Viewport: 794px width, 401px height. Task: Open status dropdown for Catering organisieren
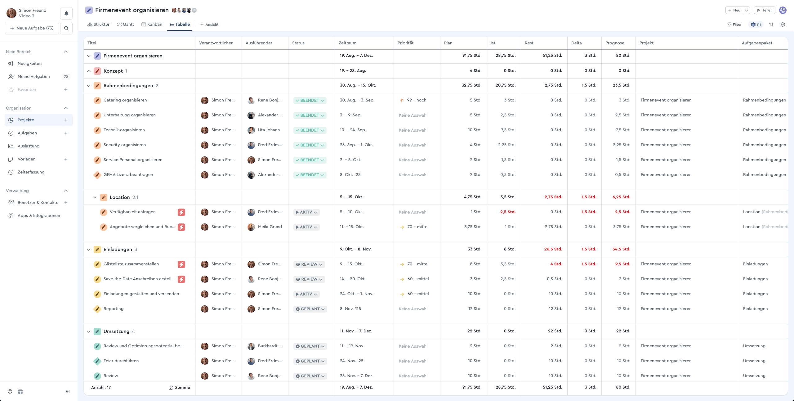click(x=323, y=100)
